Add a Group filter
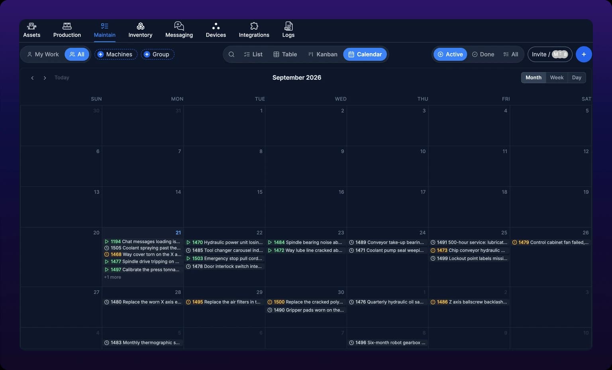The height and width of the screenshot is (370, 612). click(x=158, y=54)
